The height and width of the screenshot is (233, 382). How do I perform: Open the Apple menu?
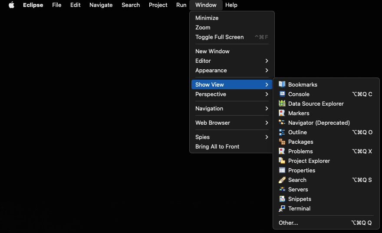[11, 5]
